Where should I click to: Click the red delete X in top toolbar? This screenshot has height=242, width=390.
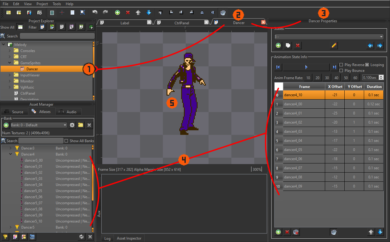(x=128, y=12)
